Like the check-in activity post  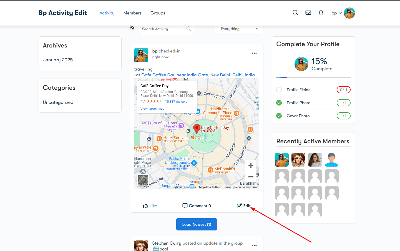tap(150, 206)
